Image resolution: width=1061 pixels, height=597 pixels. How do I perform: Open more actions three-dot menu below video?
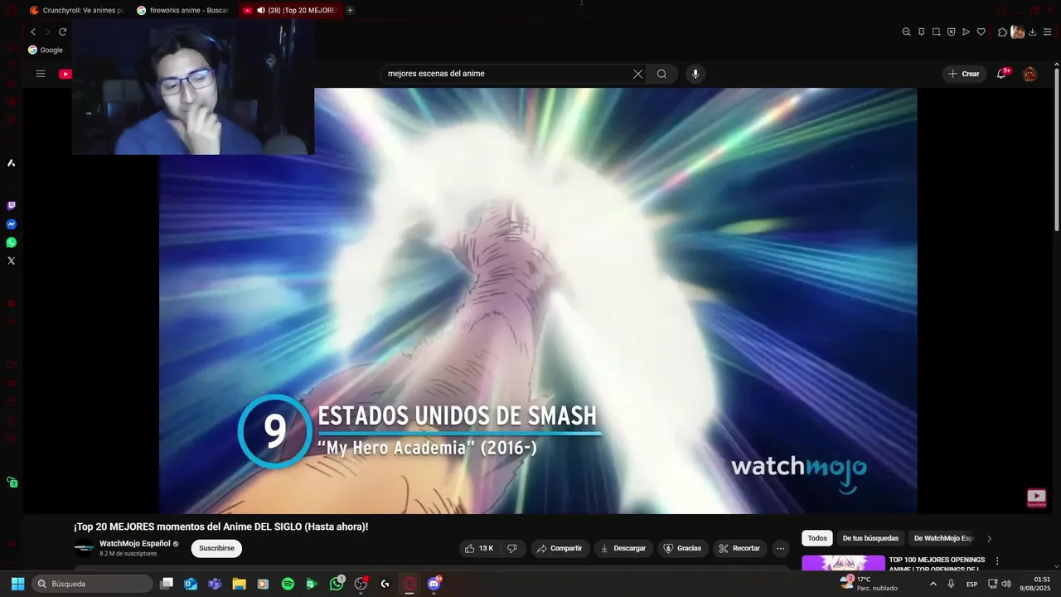[780, 548]
